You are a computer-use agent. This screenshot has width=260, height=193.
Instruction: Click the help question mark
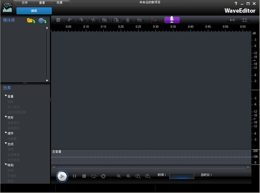[x=236, y=4]
